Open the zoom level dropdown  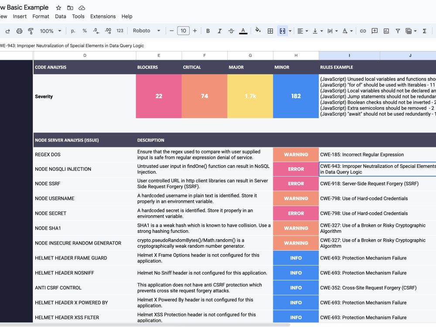pyautogui.click(x=50, y=31)
